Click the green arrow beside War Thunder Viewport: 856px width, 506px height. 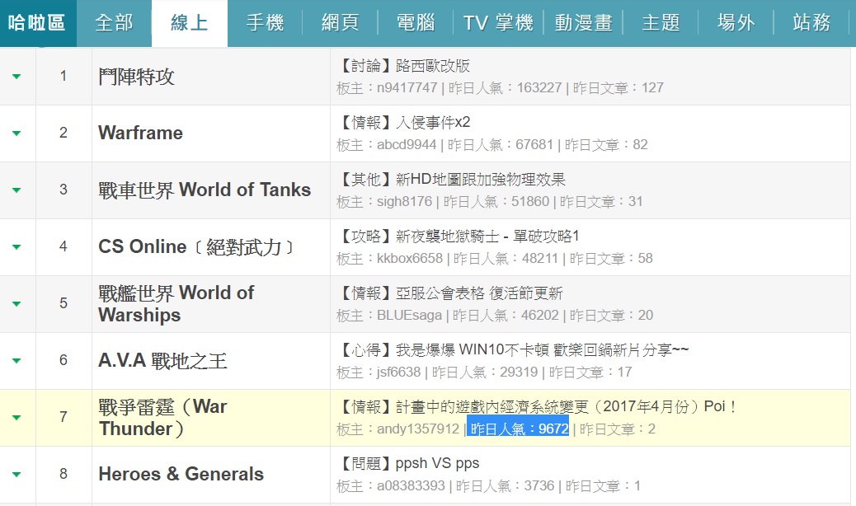[x=16, y=418]
